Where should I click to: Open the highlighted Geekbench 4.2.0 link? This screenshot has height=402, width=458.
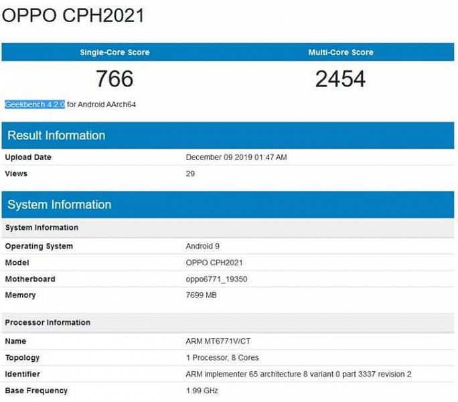[x=35, y=105]
